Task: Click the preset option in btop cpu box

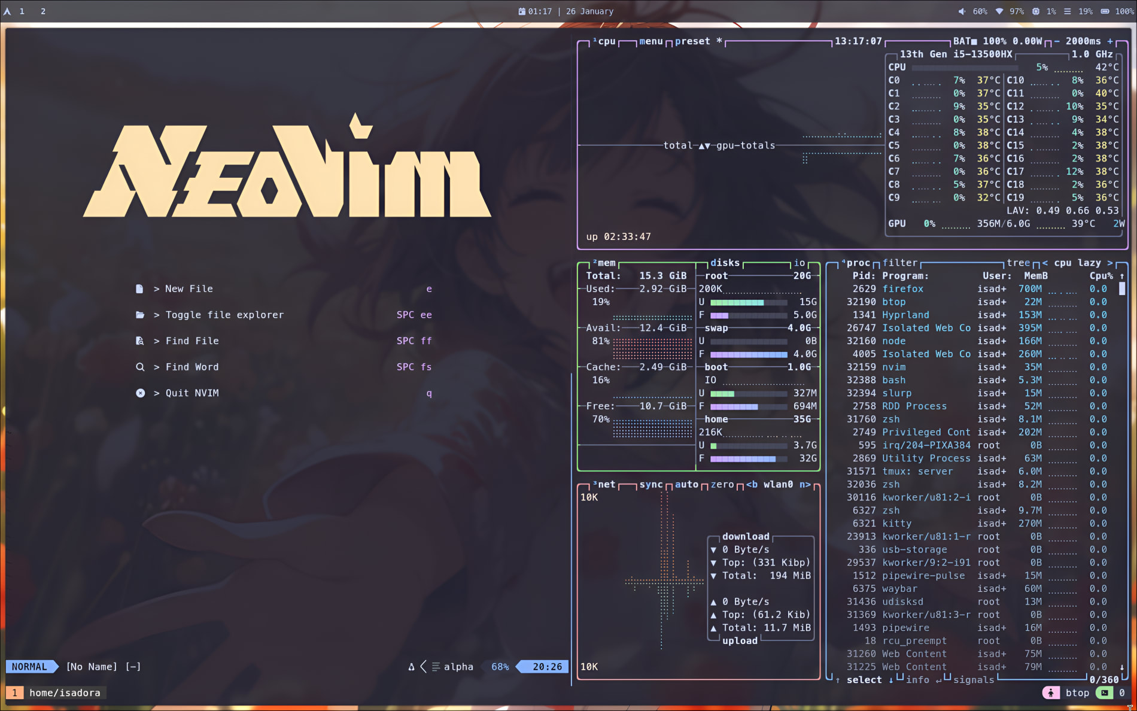Action: [698, 41]
